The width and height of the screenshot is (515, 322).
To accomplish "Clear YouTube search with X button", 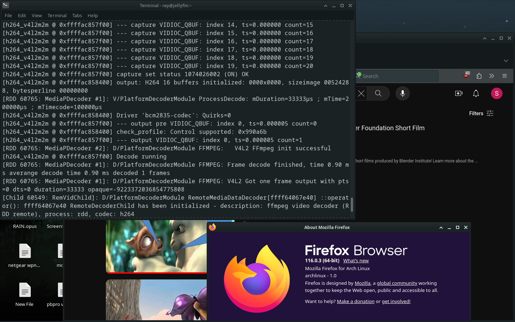I will tap(362, 93).
